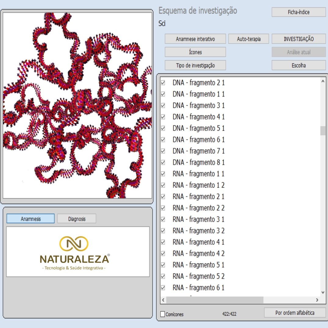Select the DNA - fragmento 5 1 list item
Screen dimensions: 328x328
tap(199, 128)
